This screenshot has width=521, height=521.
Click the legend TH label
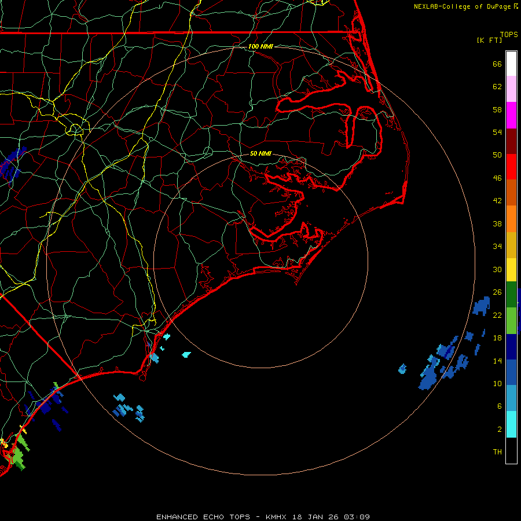497,452
